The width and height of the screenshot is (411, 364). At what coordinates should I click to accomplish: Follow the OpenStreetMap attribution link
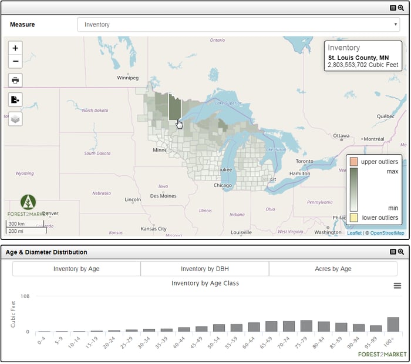387,233
